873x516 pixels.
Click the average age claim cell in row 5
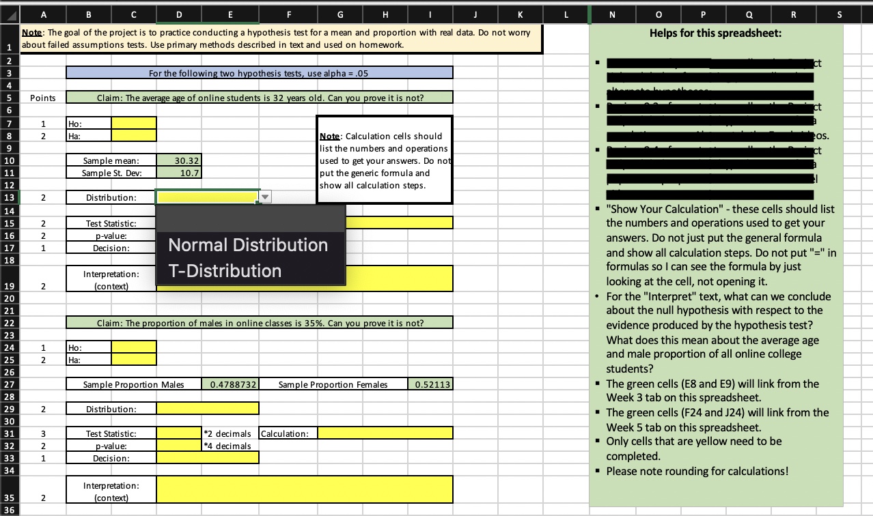(260, 98)
